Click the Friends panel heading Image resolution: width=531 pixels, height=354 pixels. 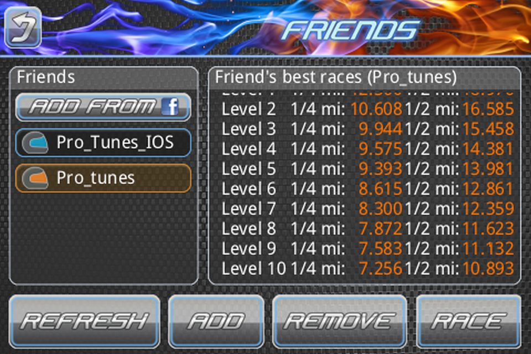coord(46,77)
